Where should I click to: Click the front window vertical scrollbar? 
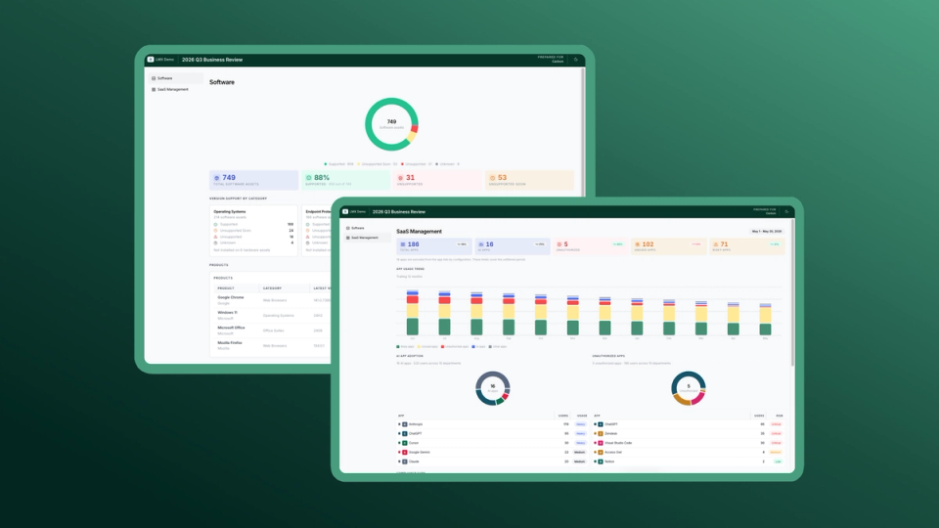[x=793, y=293]
